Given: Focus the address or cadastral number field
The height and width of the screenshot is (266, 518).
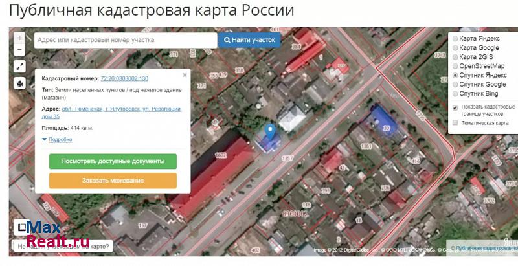Looking at the screenshot, I should click(x=126, y=40).
